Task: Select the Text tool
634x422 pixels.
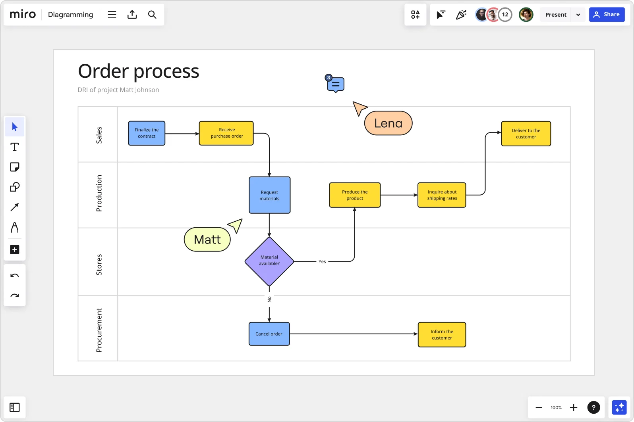Action: 15,147
